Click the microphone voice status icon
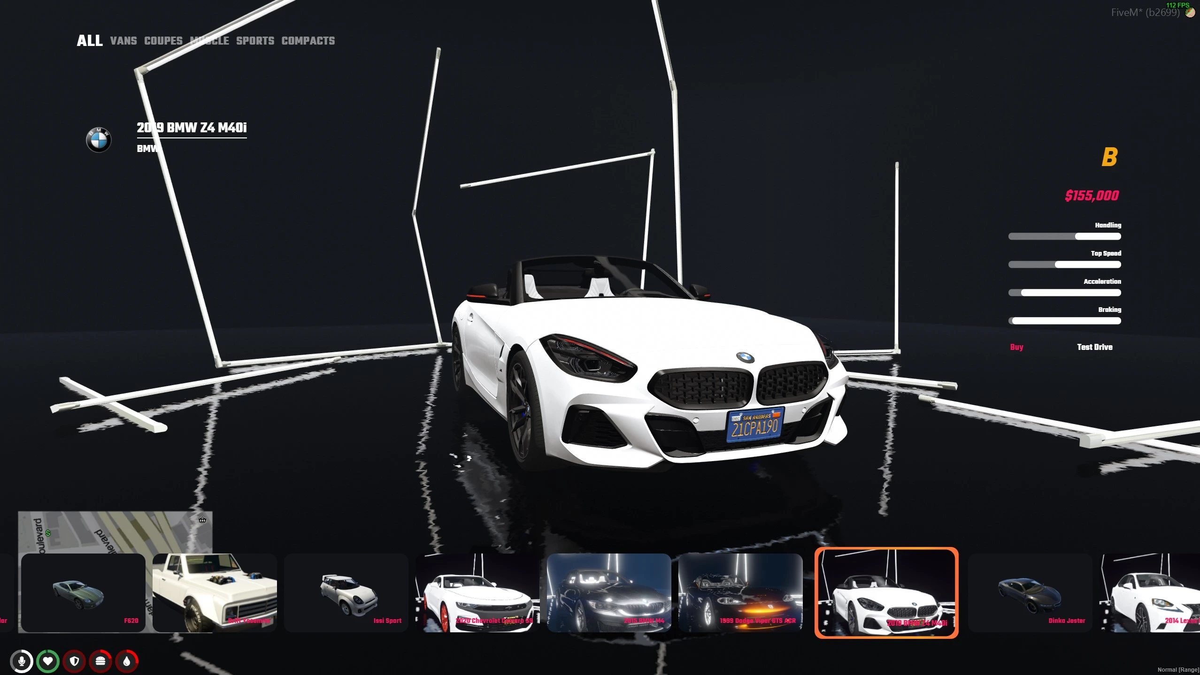 [x=22, y=661]
